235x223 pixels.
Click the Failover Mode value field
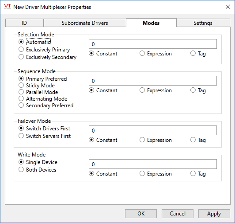pyautogui.click(x=153, y=130)
